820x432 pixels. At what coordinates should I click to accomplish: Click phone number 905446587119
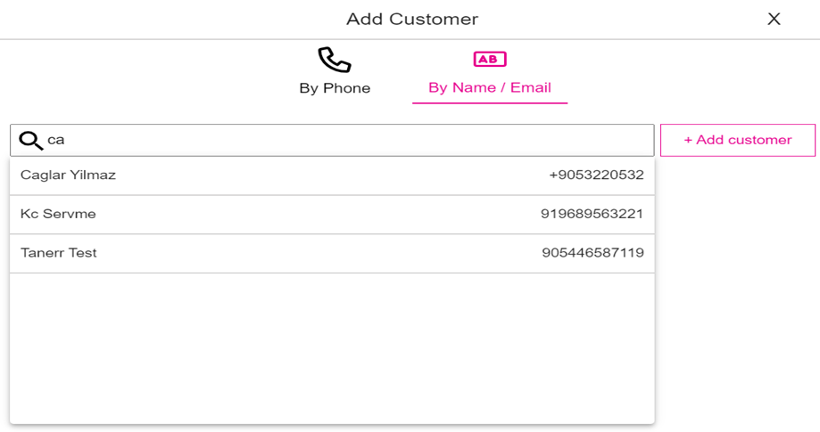coord(592,254)
